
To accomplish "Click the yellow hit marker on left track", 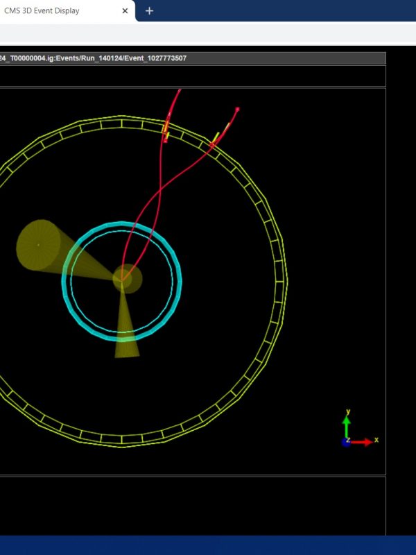I will point(166,129).
